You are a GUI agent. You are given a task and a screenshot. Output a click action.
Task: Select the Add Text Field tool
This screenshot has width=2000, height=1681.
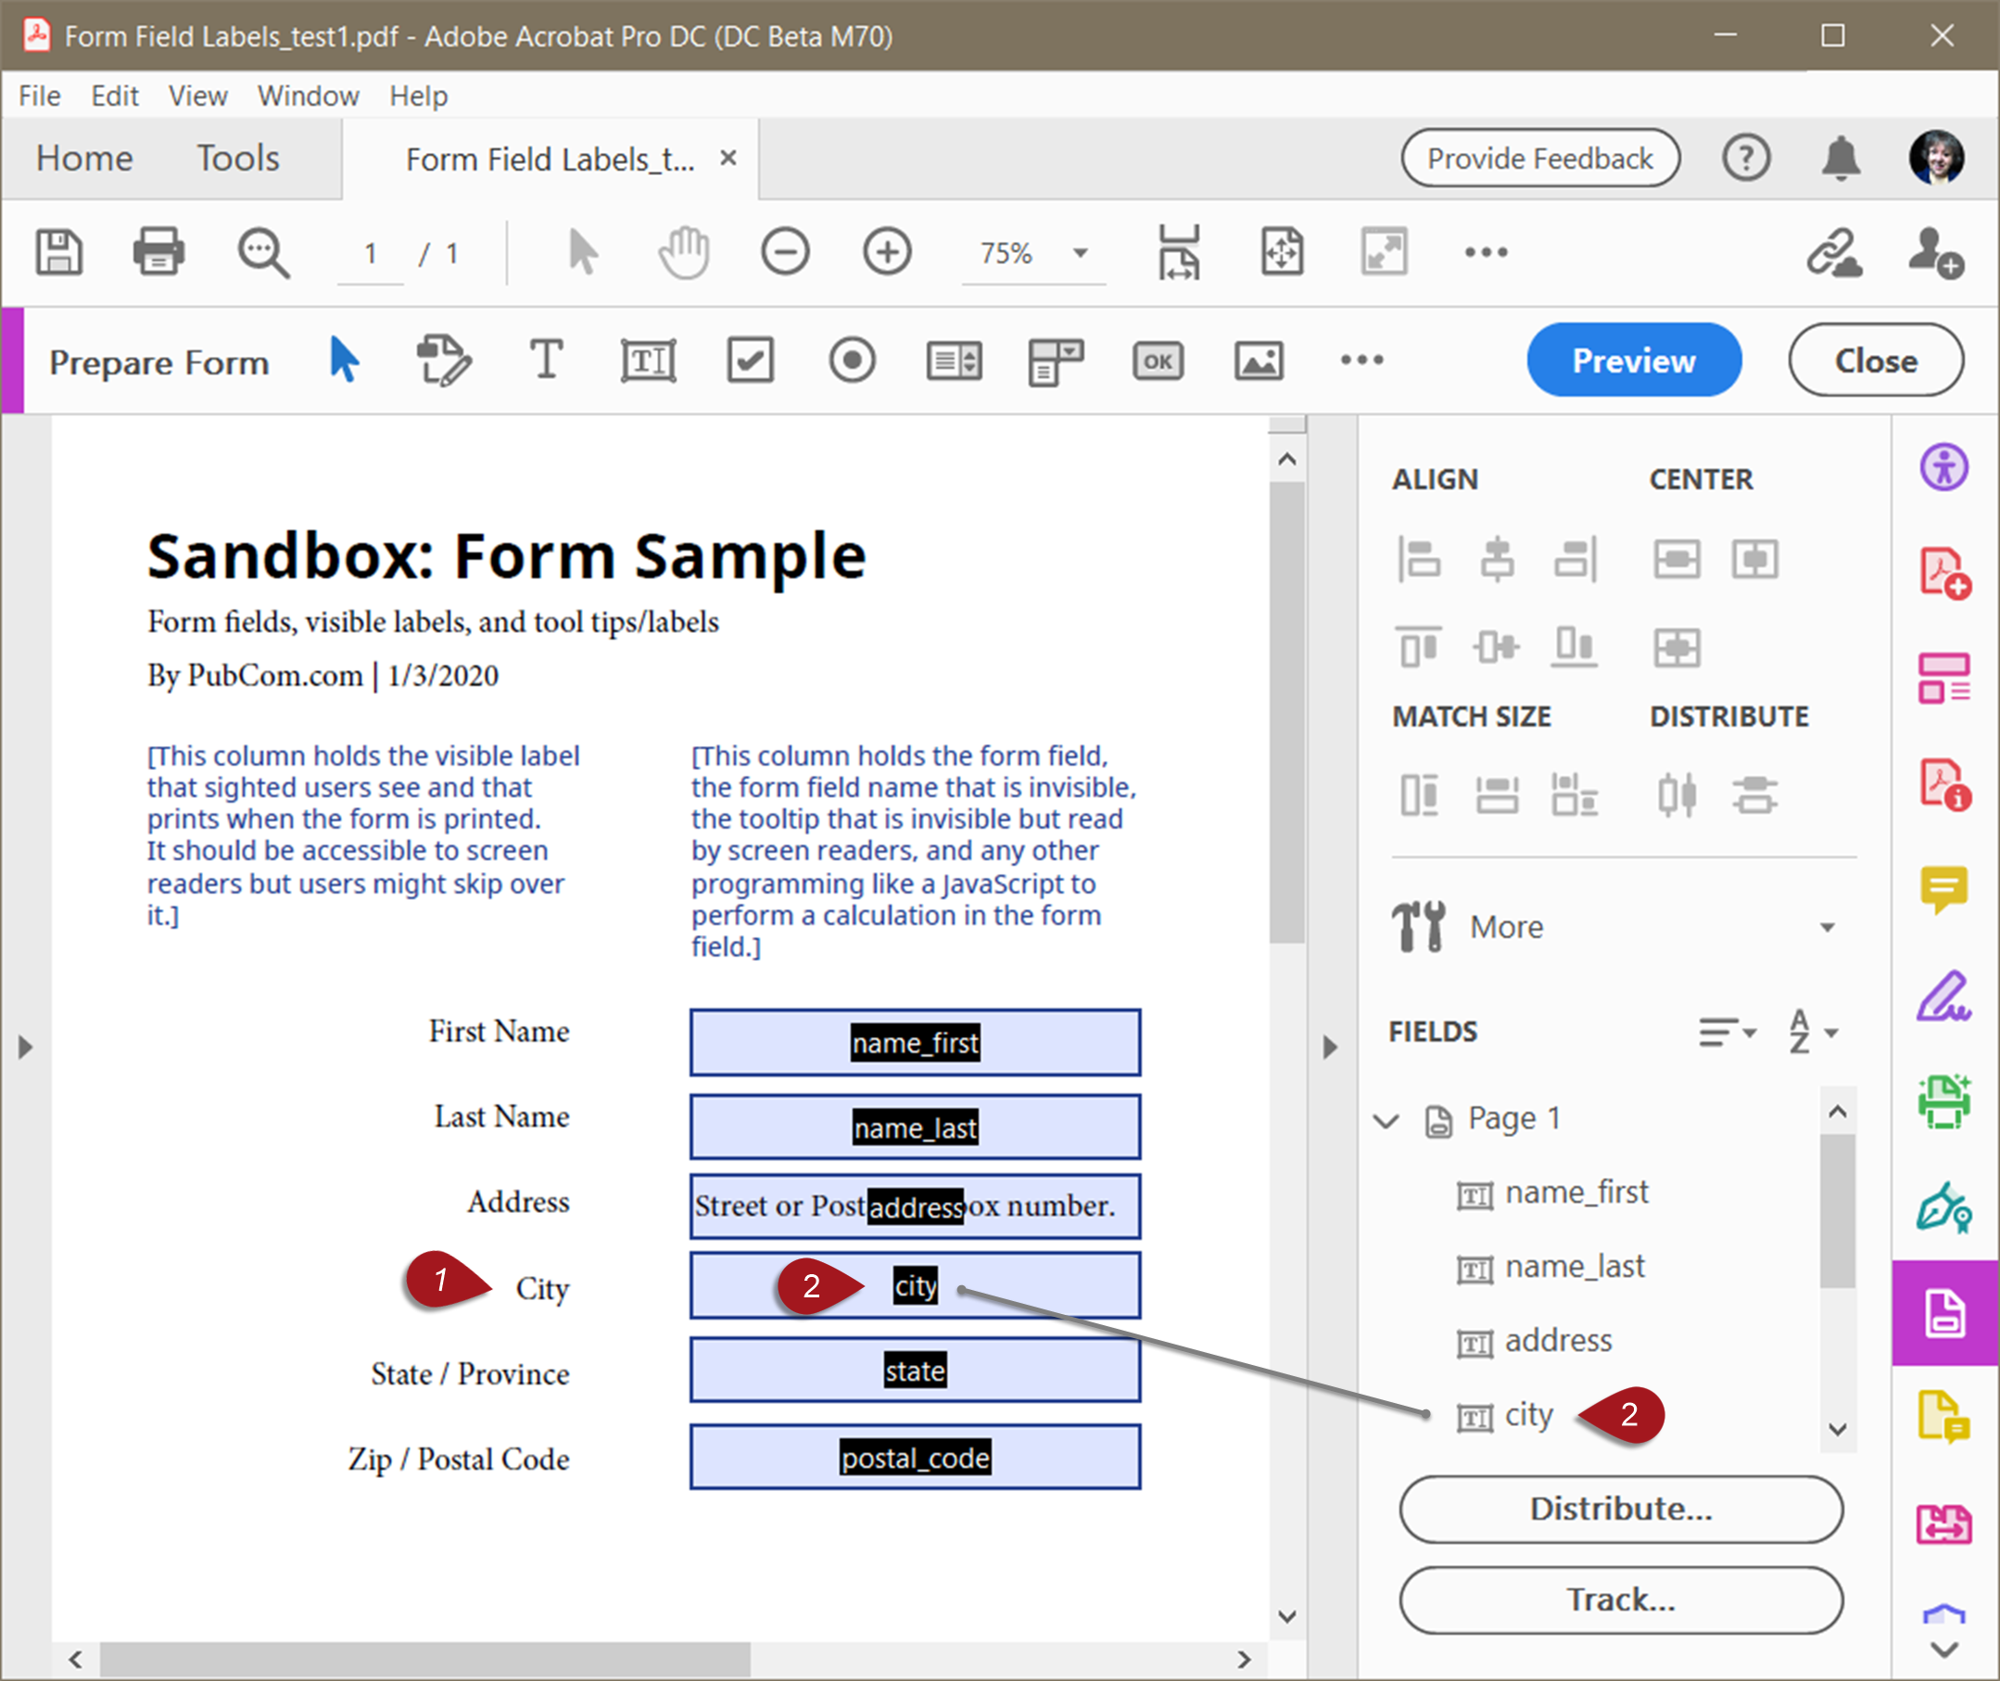point(648,361)
